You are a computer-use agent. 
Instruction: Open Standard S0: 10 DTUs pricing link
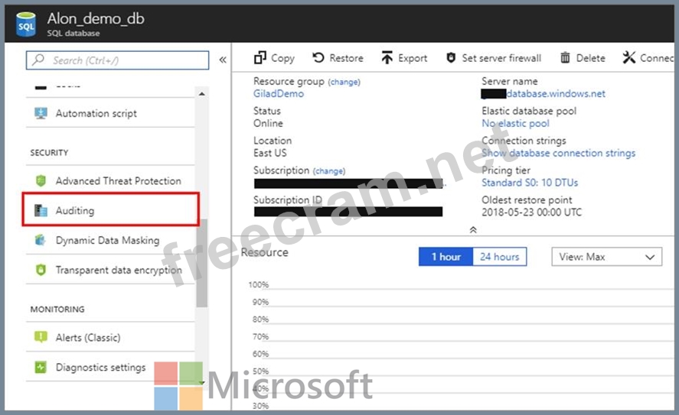tap(530, 183)
